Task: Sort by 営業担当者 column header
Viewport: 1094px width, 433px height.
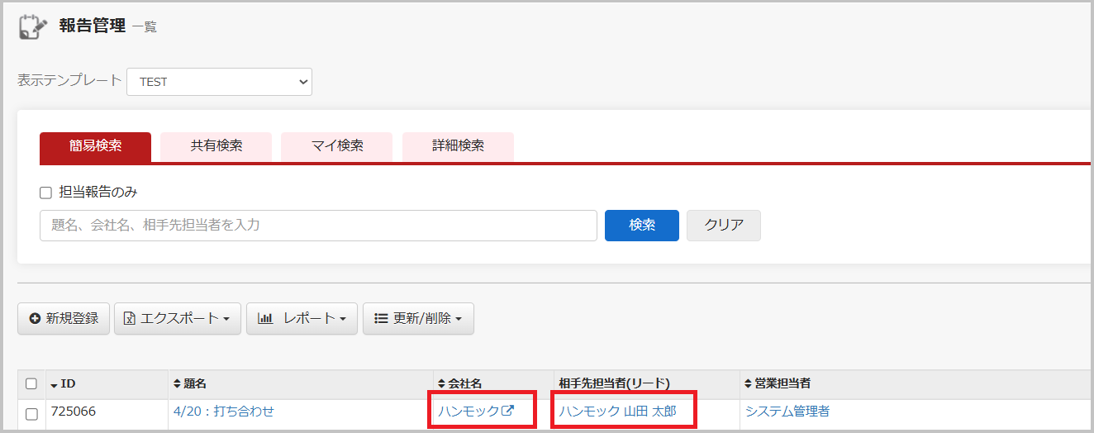Action: click(x=777, y=383)
